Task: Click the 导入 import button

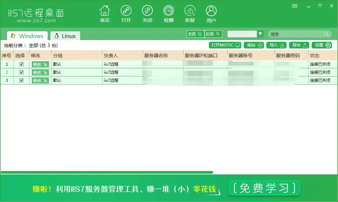Action: click(x=276, y=45)
